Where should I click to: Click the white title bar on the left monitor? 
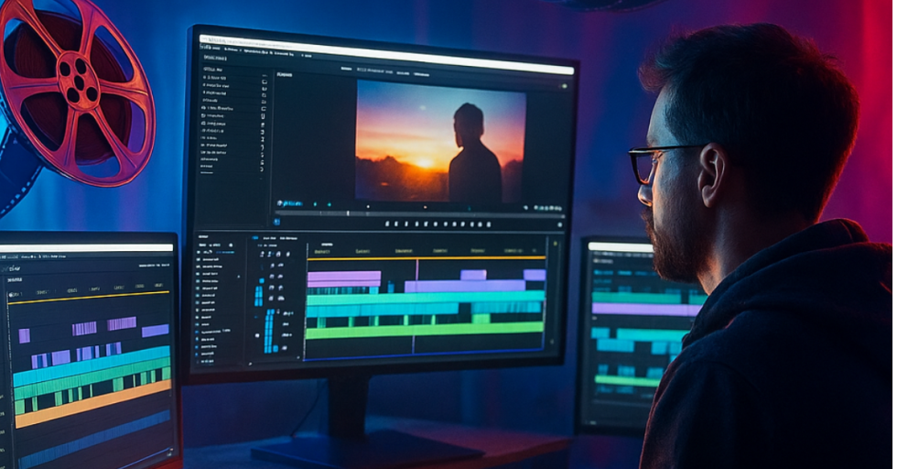click(86, 248)
